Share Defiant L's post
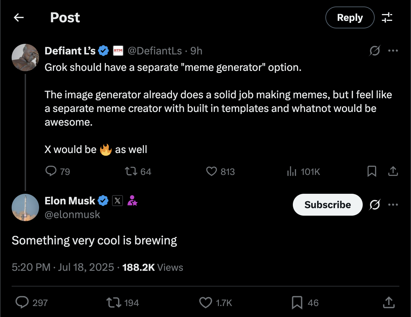The image size is (411, 317). pyautogui.click(x=393, y=171)
